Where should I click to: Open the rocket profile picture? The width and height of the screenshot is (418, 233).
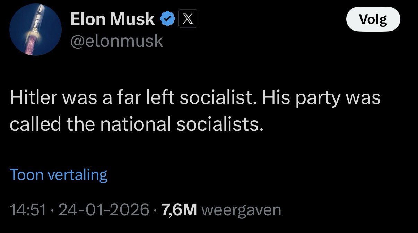pyautogui.click(x=35, y=30)
